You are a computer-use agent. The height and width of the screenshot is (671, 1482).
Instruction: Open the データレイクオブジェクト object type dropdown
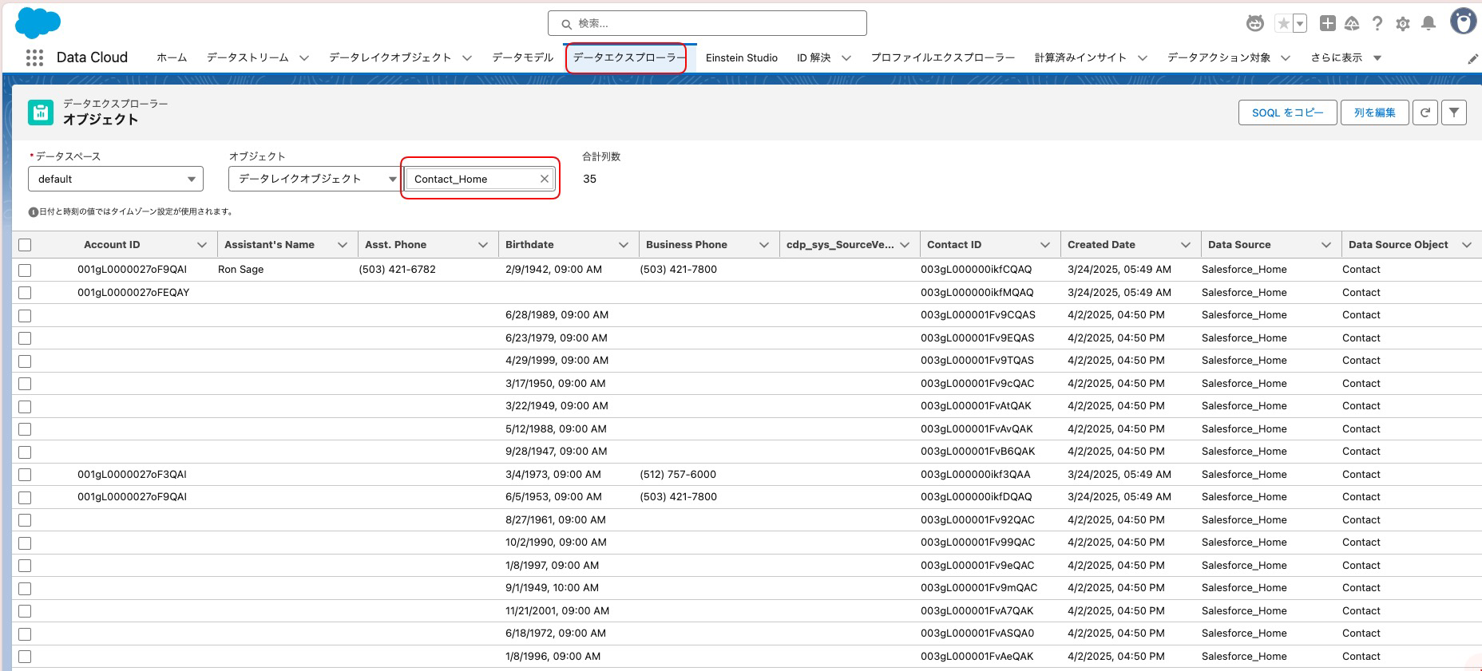click(315, 179)
